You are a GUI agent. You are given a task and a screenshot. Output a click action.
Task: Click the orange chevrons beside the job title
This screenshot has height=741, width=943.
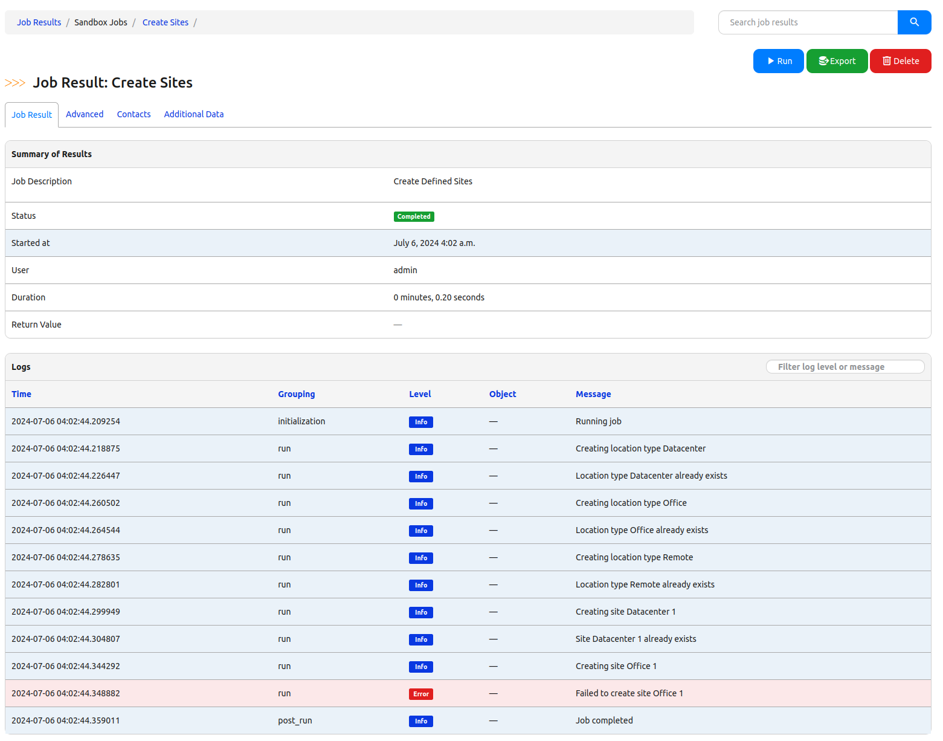coord(15,83)
